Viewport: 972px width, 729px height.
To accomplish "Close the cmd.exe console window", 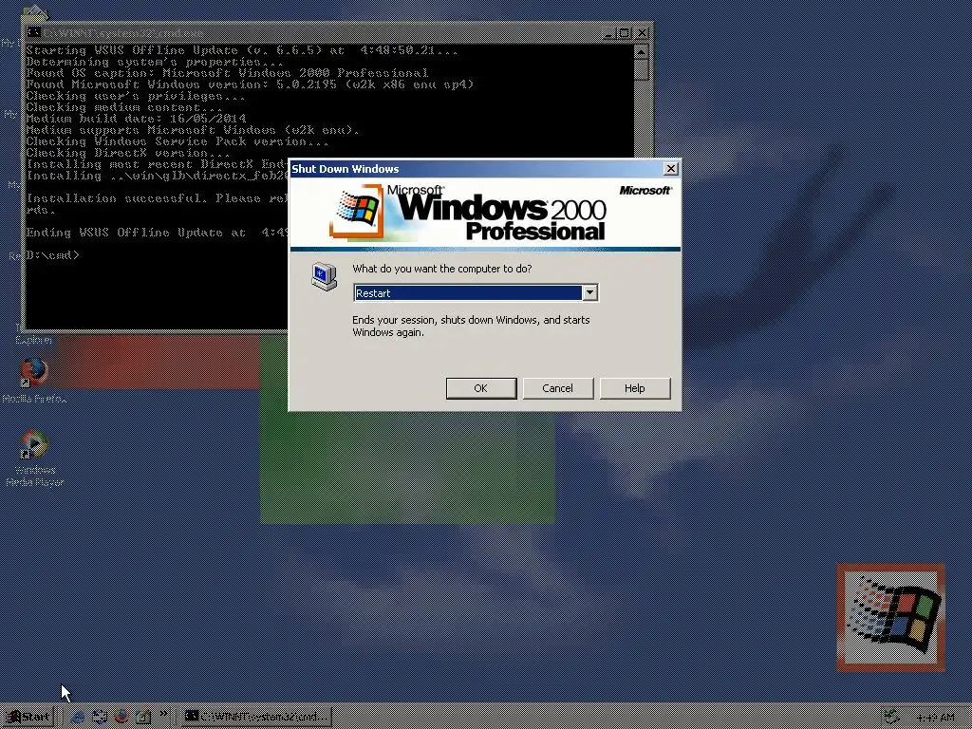I will pyautogui.click(x=642, y=33).
